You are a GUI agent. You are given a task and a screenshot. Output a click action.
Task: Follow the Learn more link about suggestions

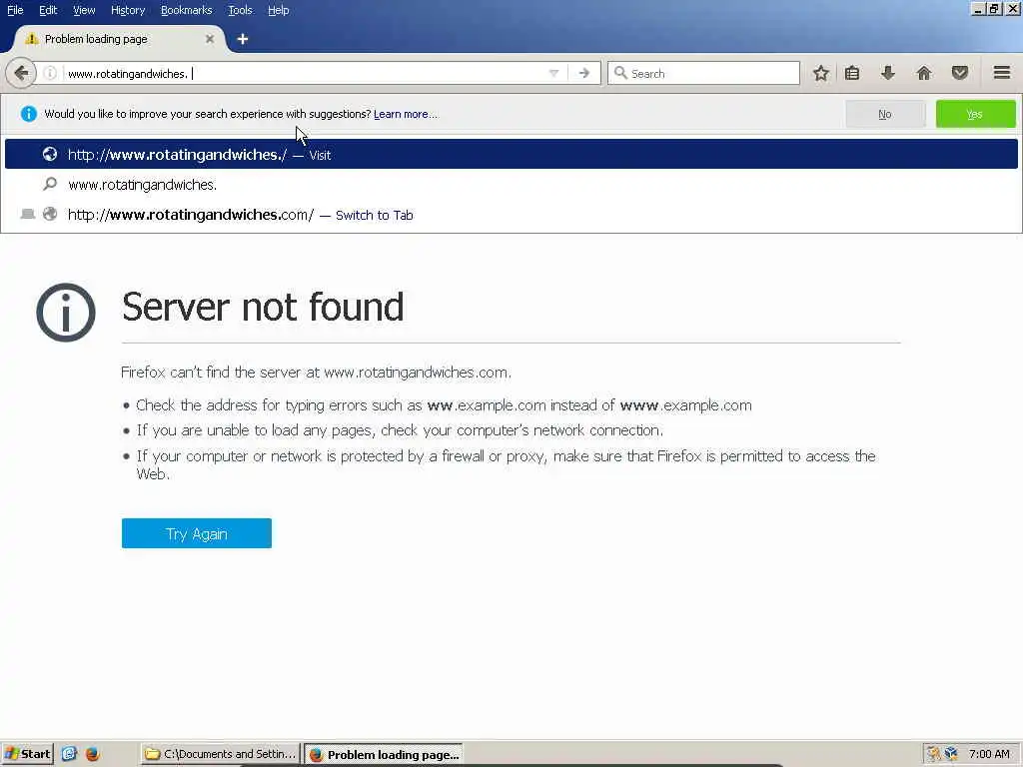coord(406,114)
